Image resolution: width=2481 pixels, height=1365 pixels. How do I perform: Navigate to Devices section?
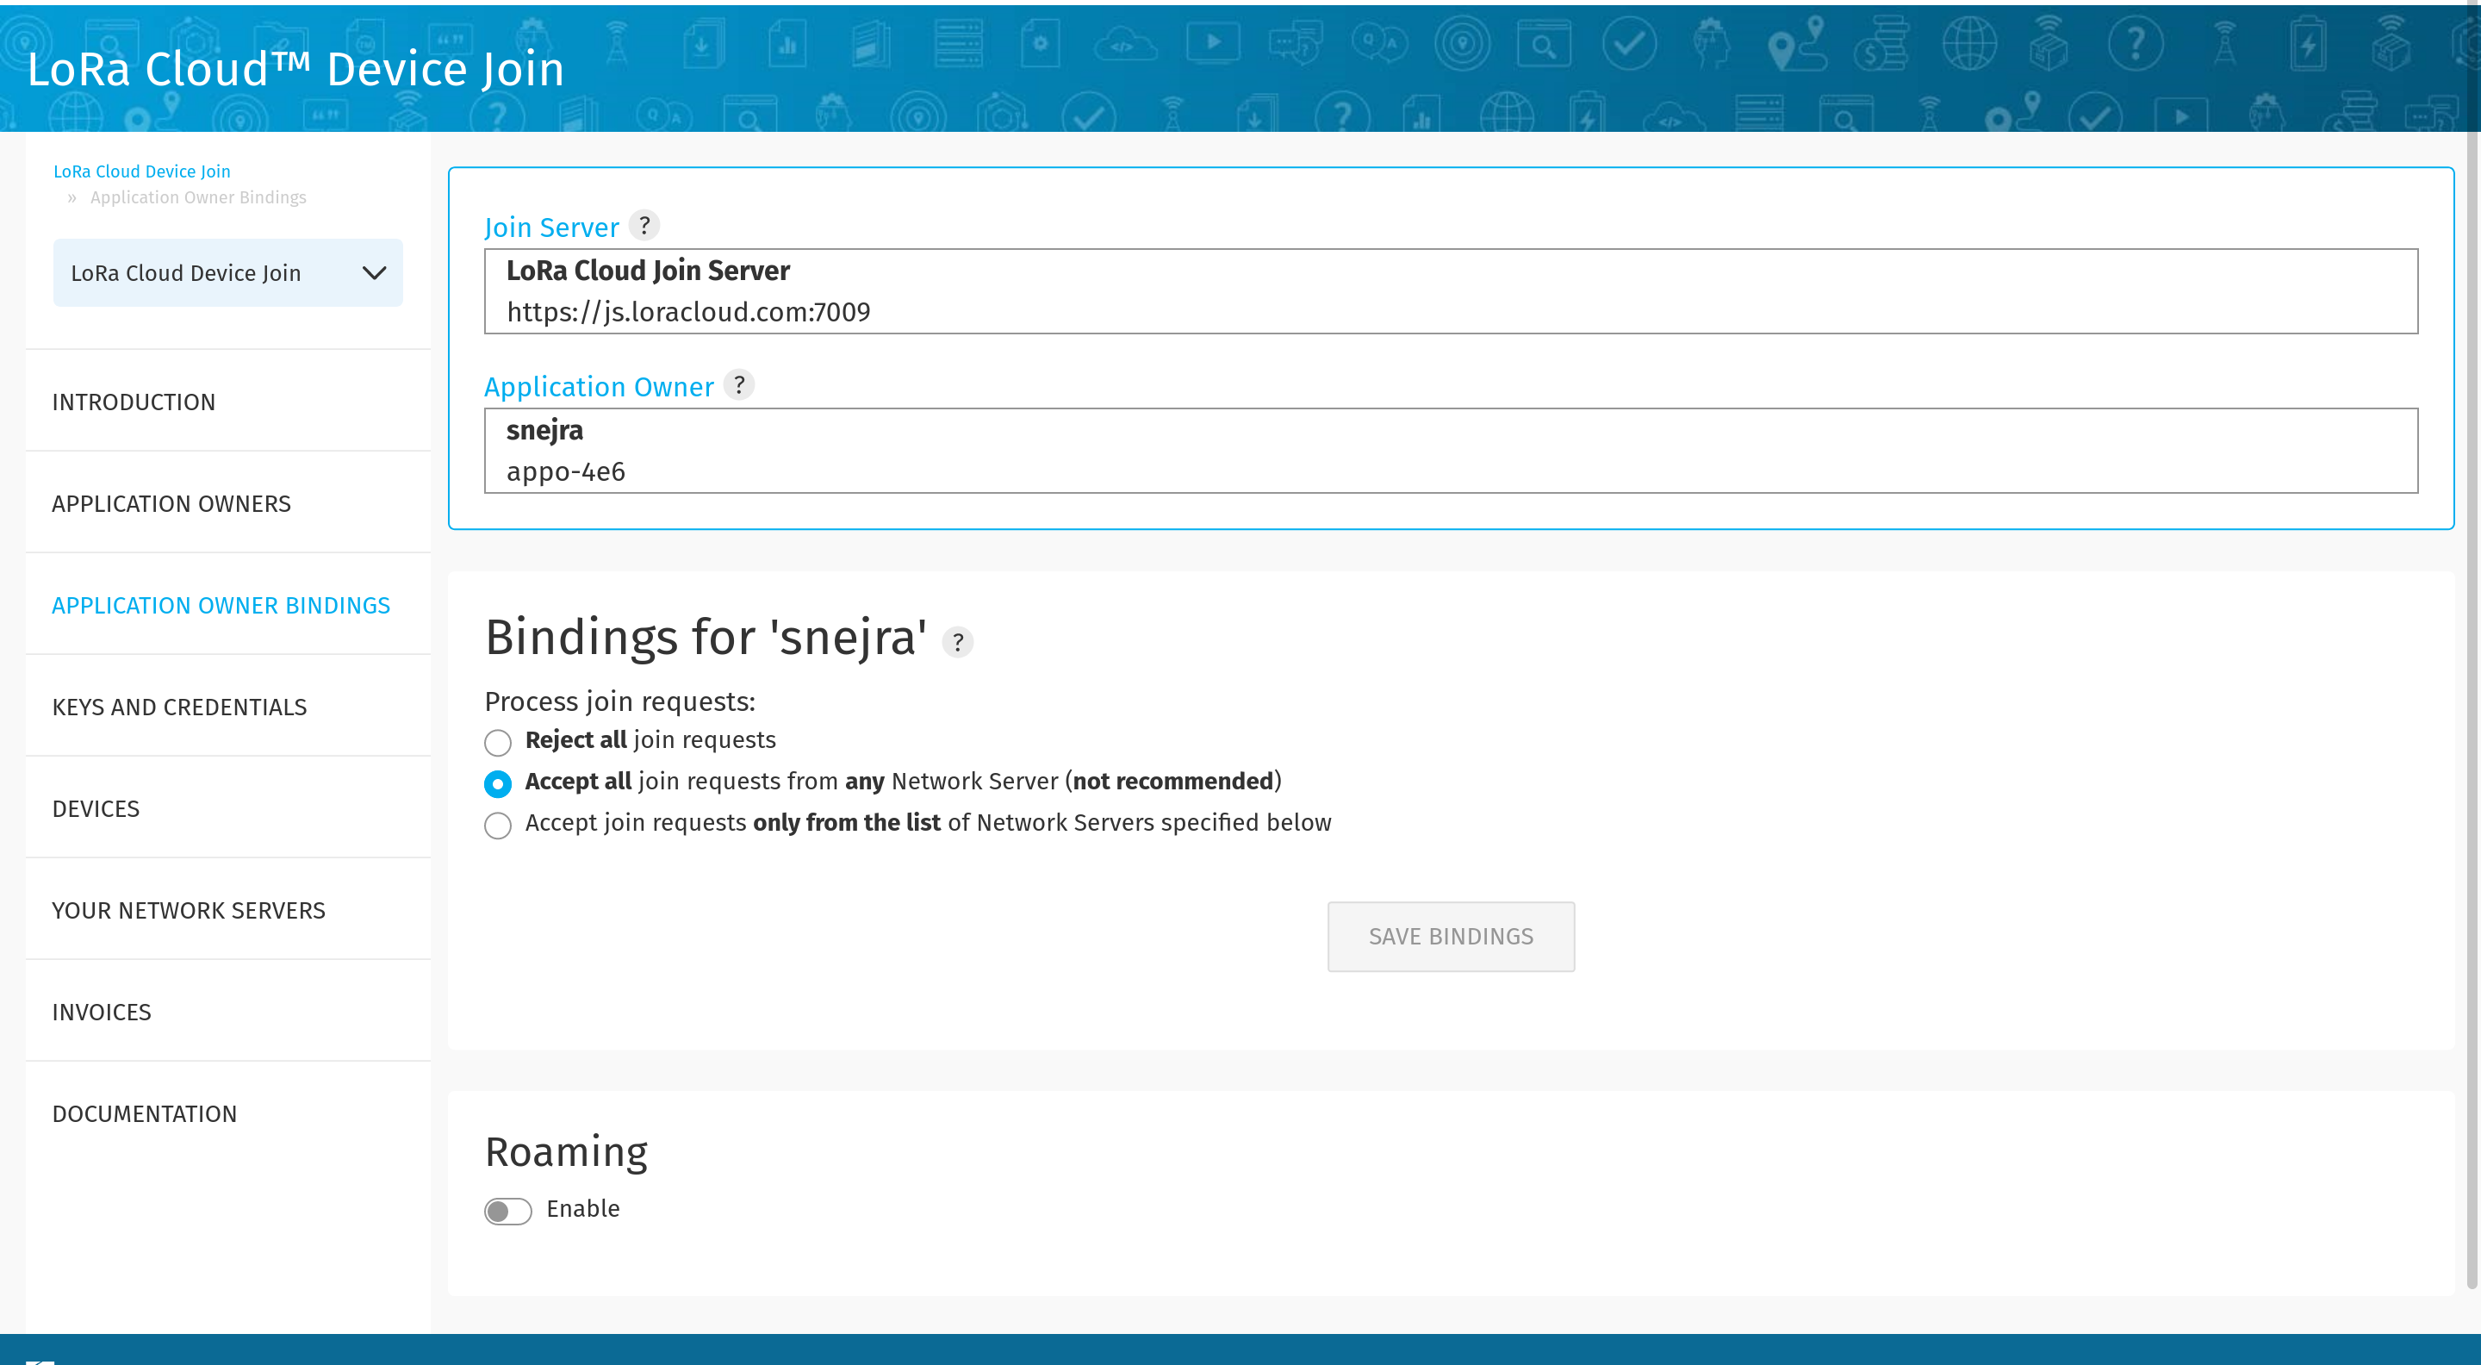228,808
